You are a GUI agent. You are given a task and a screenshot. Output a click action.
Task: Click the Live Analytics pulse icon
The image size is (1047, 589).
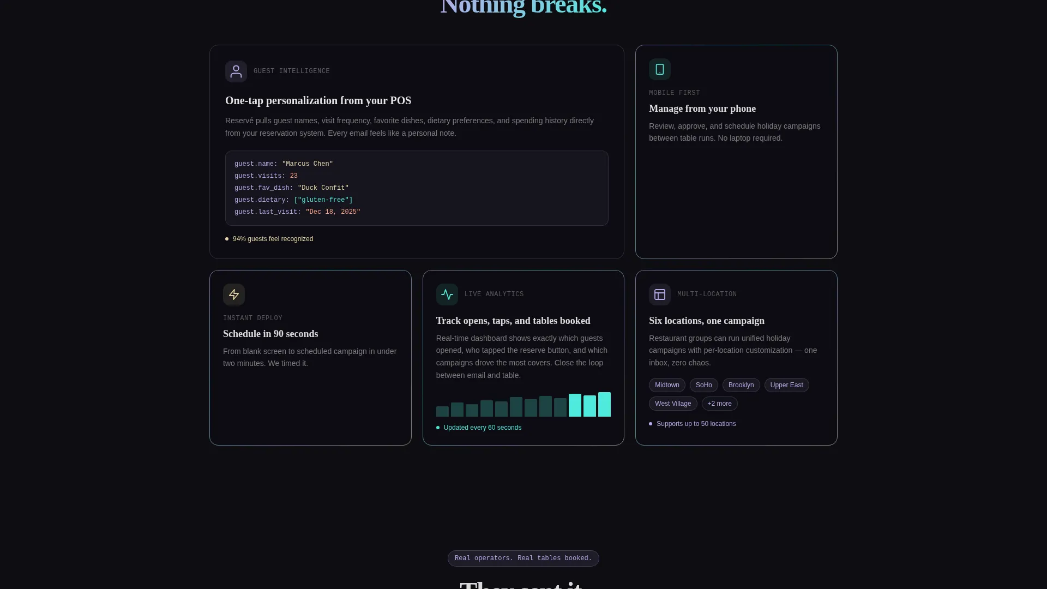[447, 294]
